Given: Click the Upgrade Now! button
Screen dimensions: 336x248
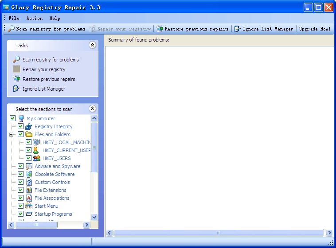Looking at the screenshot, I should (315, 29).
